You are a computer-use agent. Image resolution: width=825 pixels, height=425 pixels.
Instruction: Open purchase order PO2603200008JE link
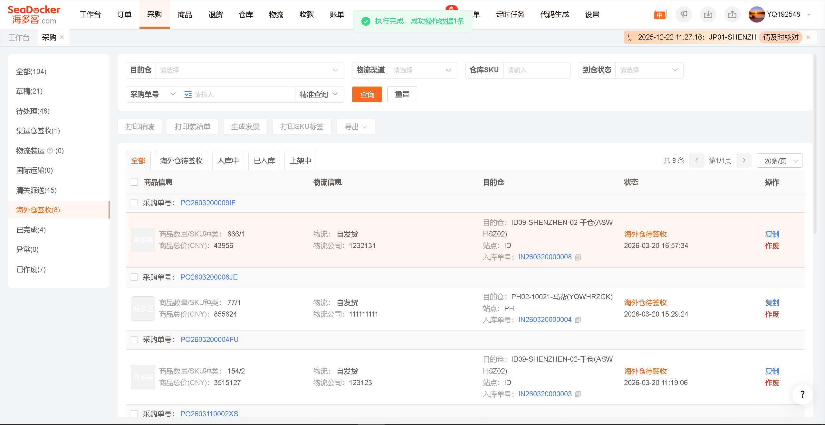[x=209, y=277]
